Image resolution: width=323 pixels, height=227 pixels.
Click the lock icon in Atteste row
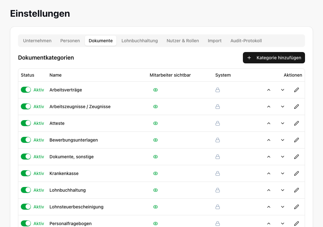pos(218,123)
